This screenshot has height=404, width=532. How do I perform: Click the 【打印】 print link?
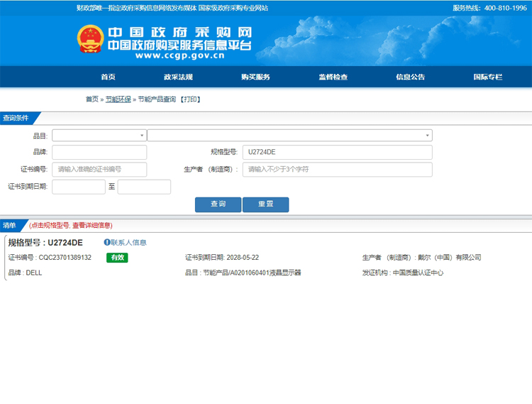[x=190, y=99]
